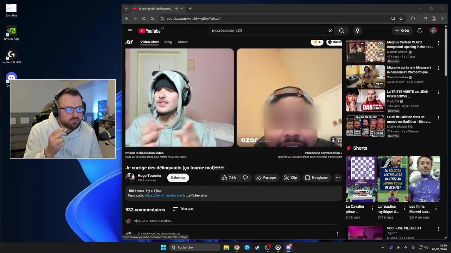Create a Clip of the video

click(x=291, y=178)
